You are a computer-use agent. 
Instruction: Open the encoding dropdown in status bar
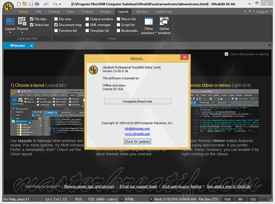(122, 199)
